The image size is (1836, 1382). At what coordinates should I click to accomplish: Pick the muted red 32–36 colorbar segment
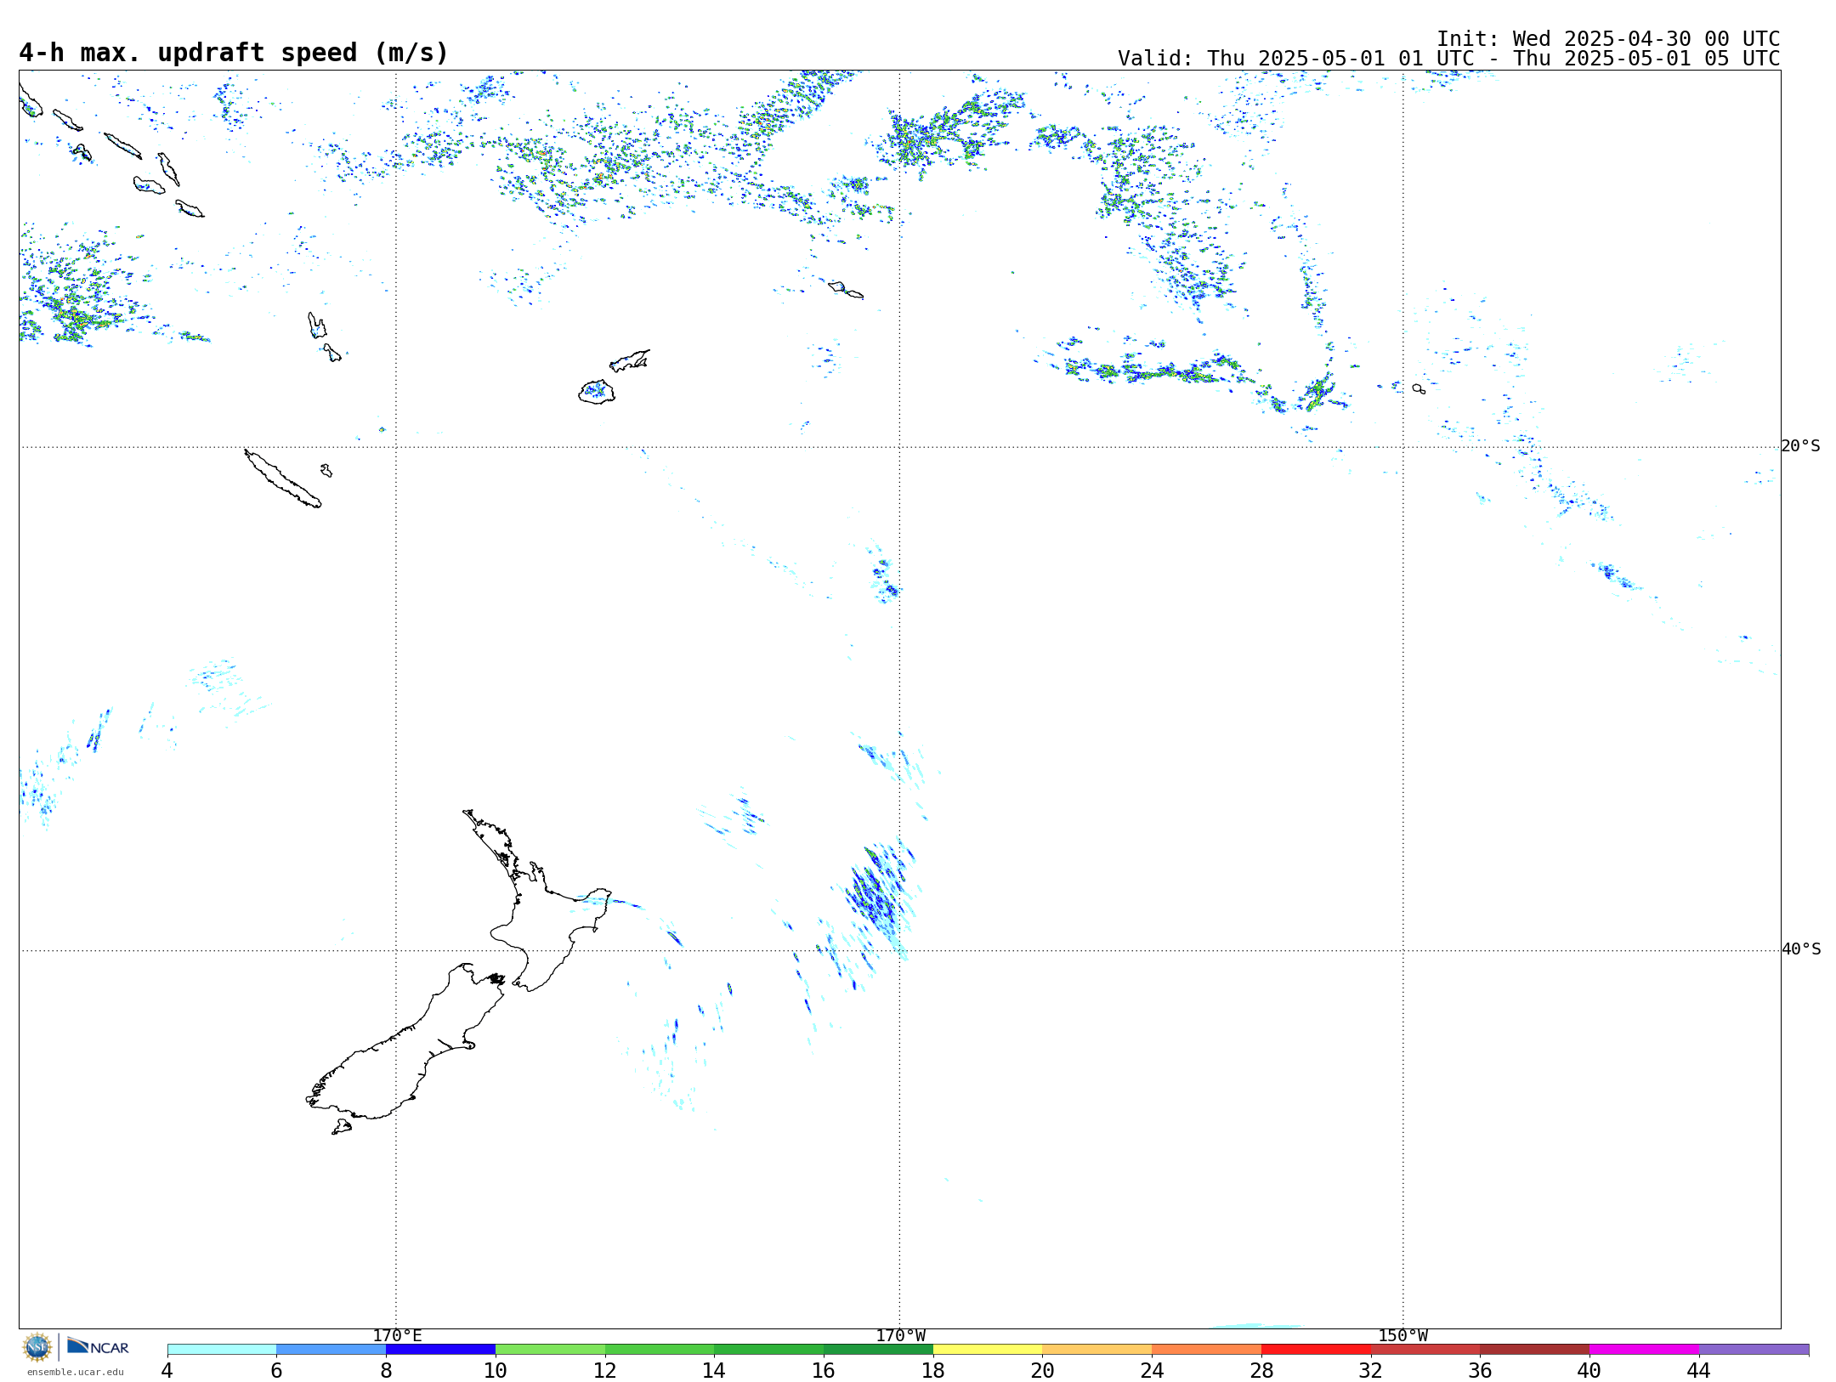(1425, 1350)
